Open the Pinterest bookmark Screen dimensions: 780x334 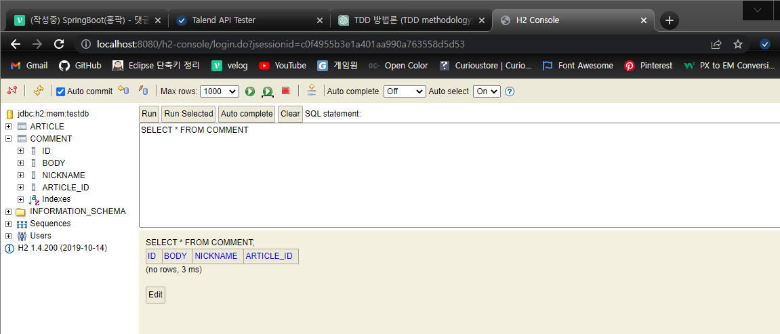[x=648, y=66]
